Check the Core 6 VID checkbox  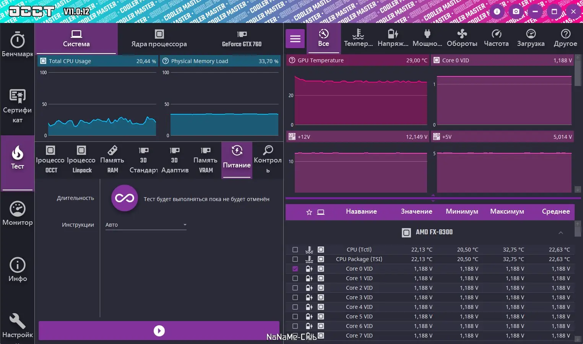[x=295, y=326]
